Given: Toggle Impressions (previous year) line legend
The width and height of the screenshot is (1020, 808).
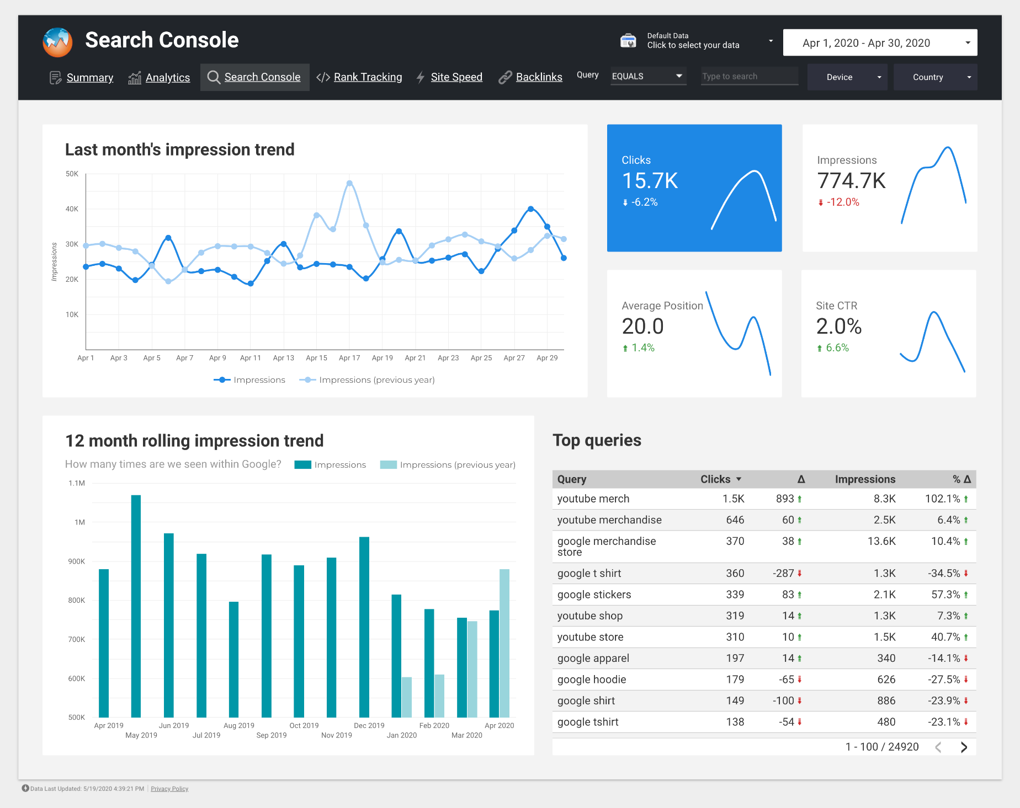Looking at the screenshot, I should point(367,380).
